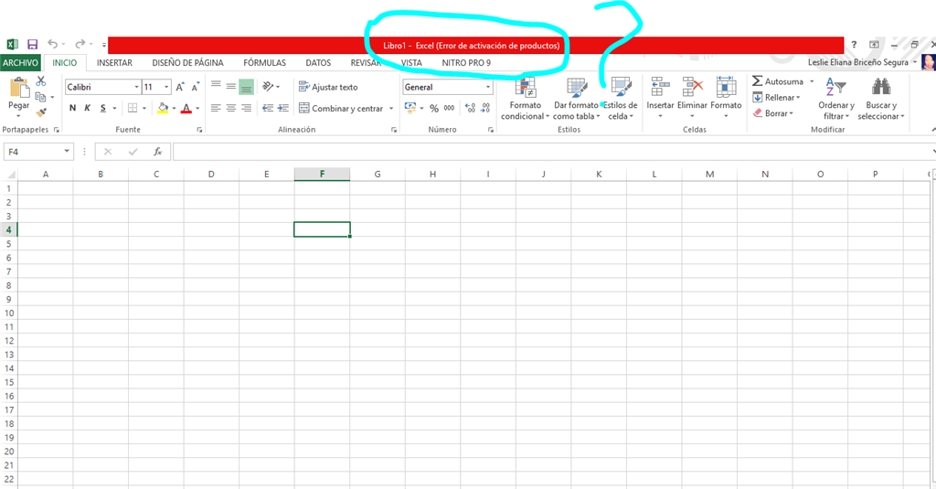Image resolution: width=936 pixels, height=489 pixels.
Task: Switch to NITRO PRO 9 tab
Action: tap(466, 63)
